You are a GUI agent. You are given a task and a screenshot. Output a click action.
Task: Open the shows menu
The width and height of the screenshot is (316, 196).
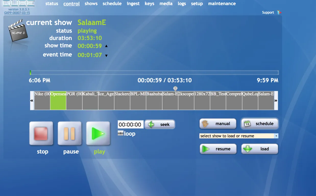91,4
